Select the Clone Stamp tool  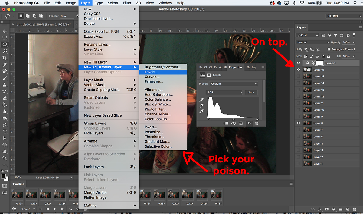pyautogui.click(x=5, y=85)
